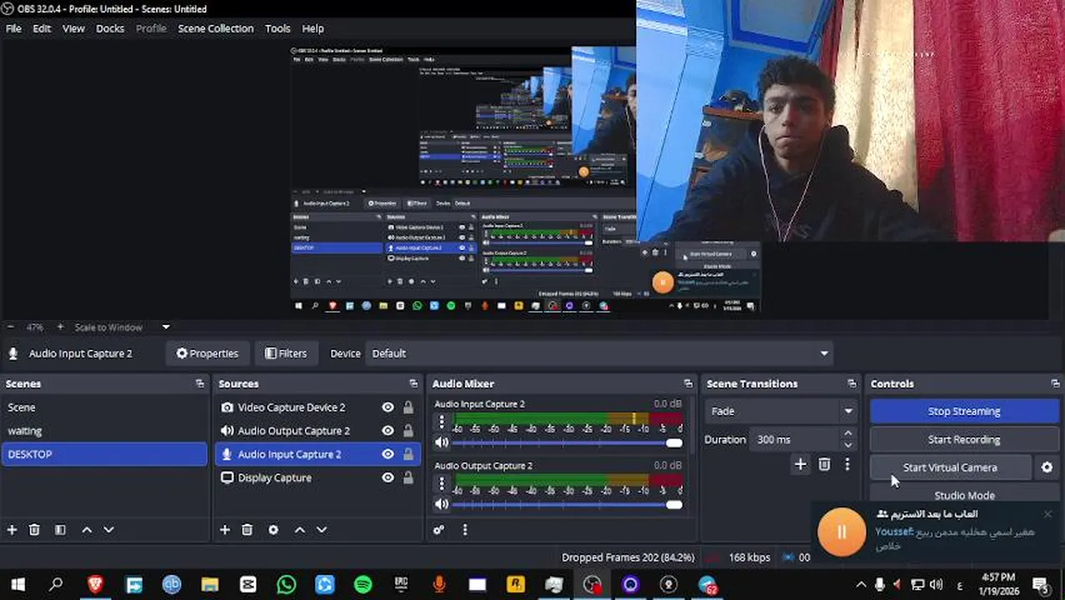Open advanced audio properties gears icon
The image size is (1065, 600).
point(438,530)
